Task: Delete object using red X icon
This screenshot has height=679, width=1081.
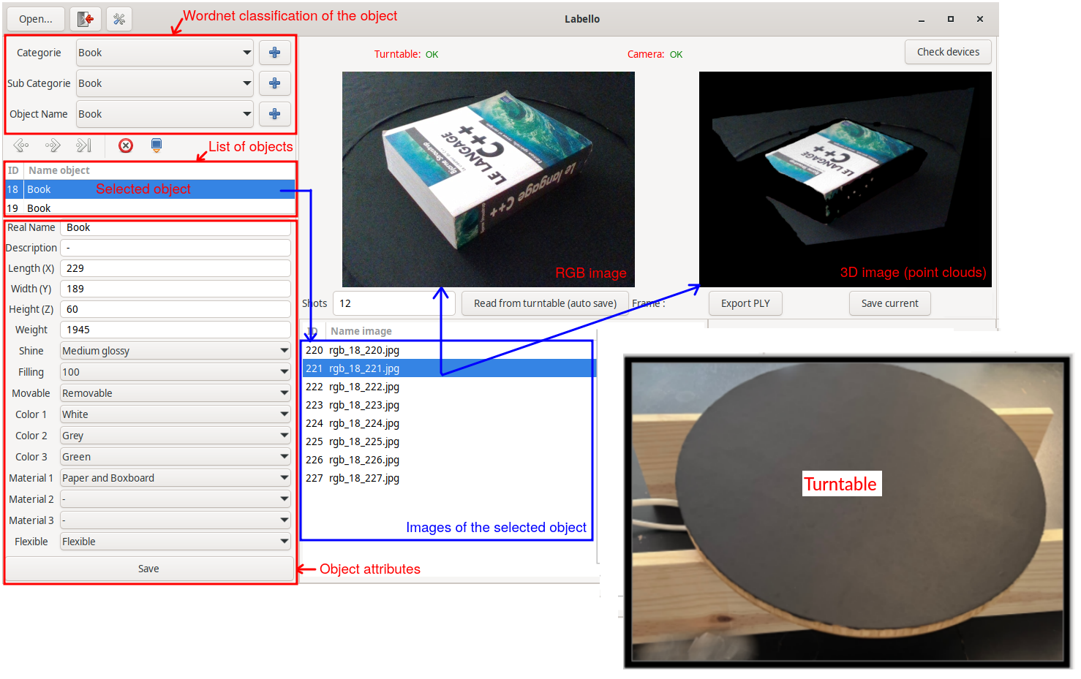Action: click(126, 145)
